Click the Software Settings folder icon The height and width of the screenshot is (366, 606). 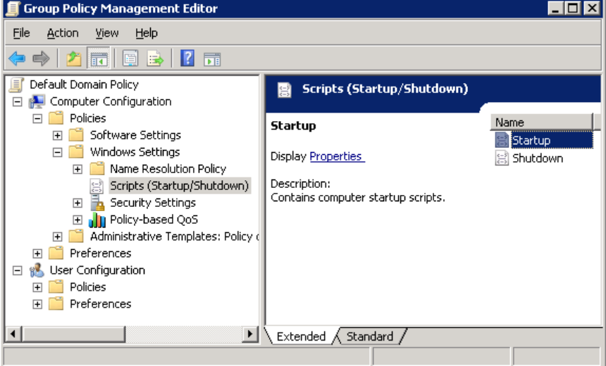76,135
